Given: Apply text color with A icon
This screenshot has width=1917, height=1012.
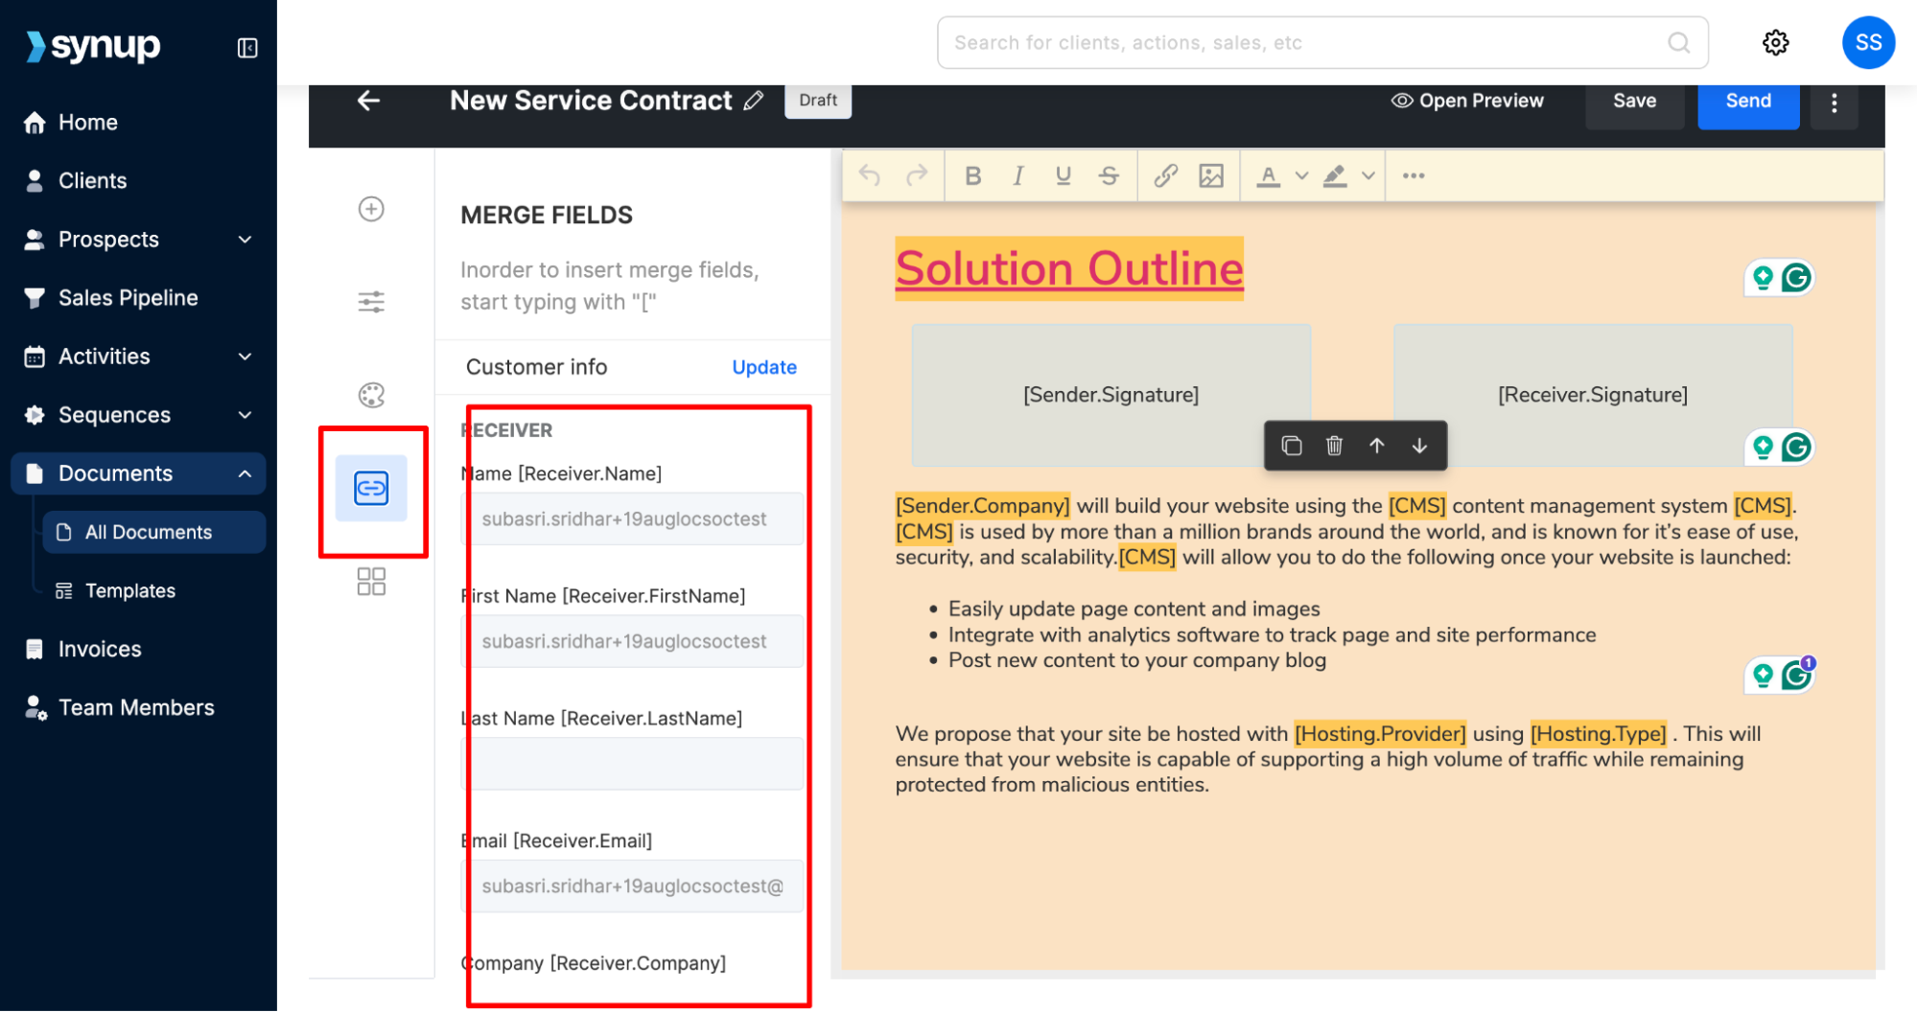Looking at the screenshot, I should [1269, 176].
